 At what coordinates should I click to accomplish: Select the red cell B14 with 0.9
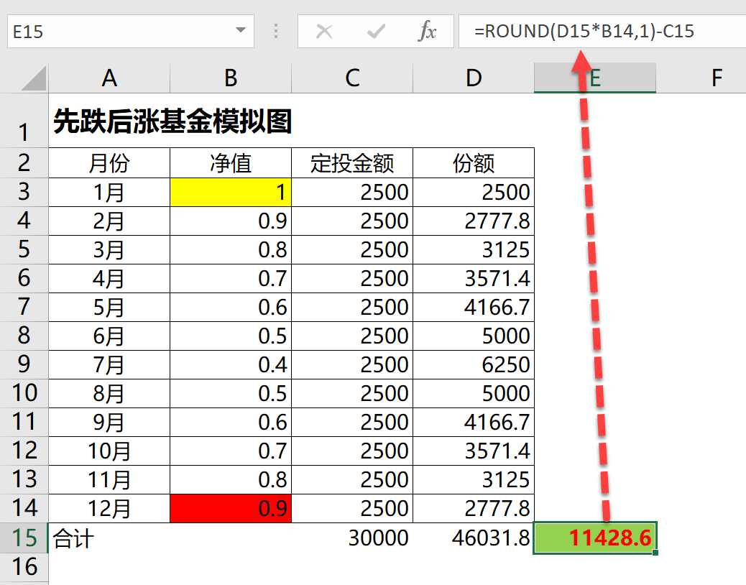(231, 508)
